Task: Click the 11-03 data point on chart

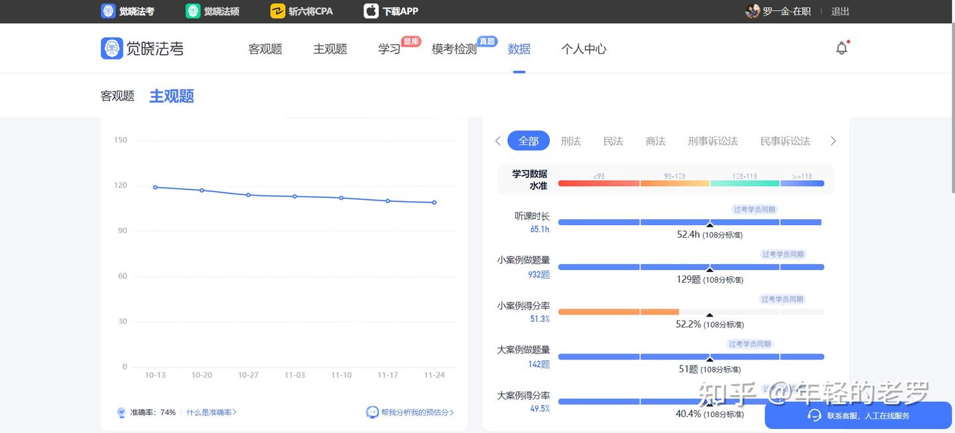Action: [294, 197]
